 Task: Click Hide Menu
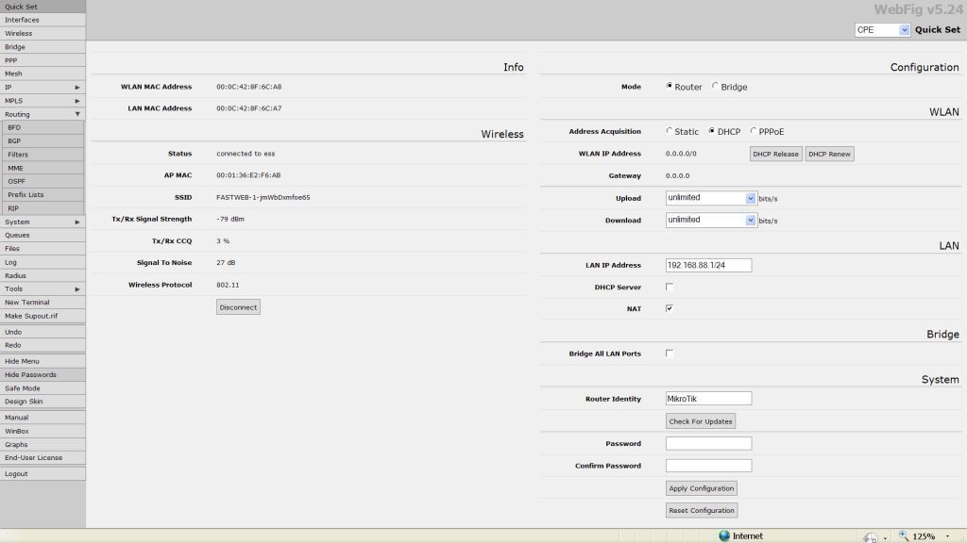pyautogui.click(x=42, y=361)
